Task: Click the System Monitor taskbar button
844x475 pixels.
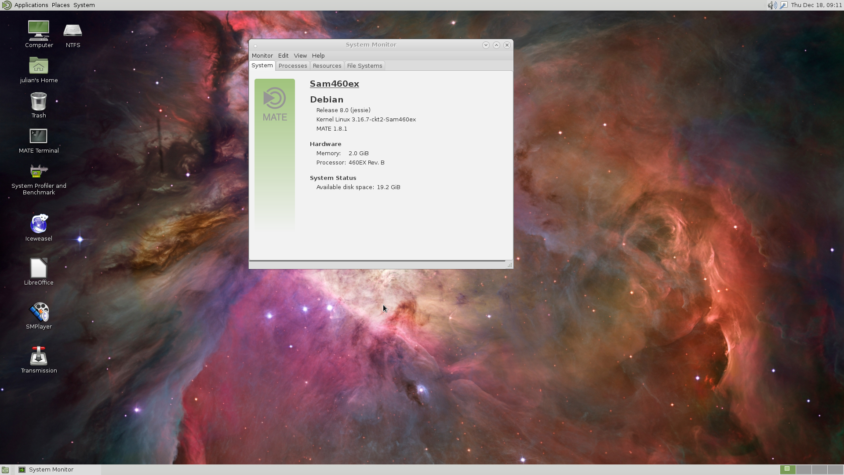Action: (51, 470)
